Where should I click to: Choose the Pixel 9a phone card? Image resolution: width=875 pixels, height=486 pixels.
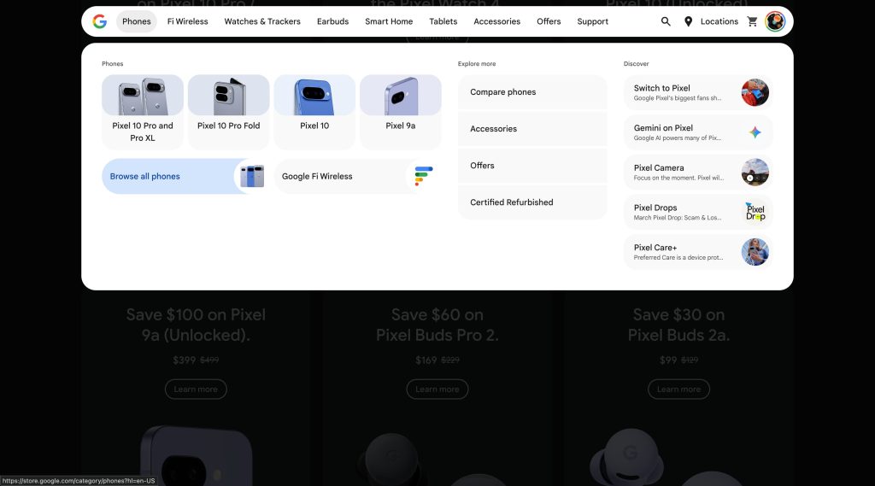400,111
